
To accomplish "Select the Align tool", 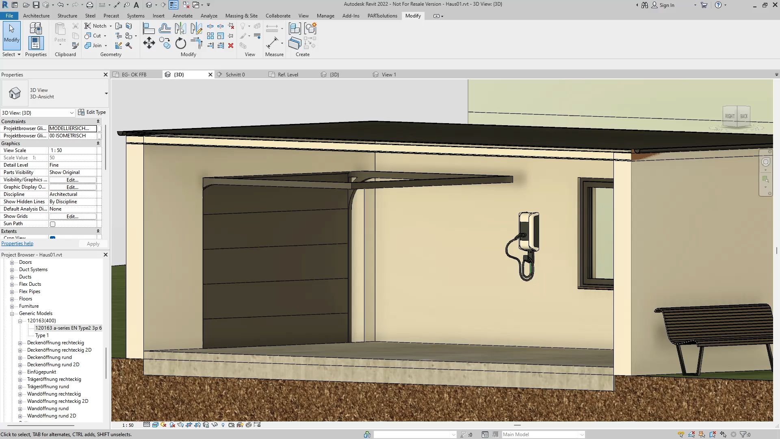I will [149, 28].
